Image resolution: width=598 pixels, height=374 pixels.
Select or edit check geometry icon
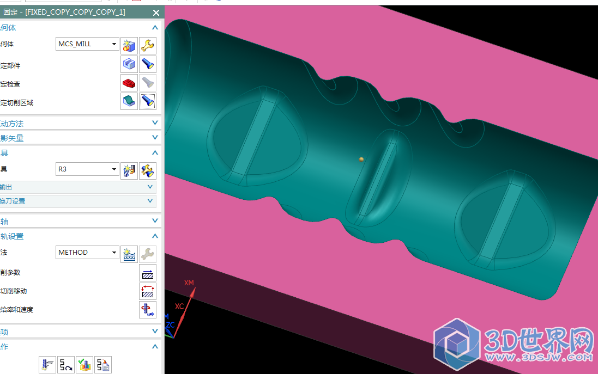129,83
